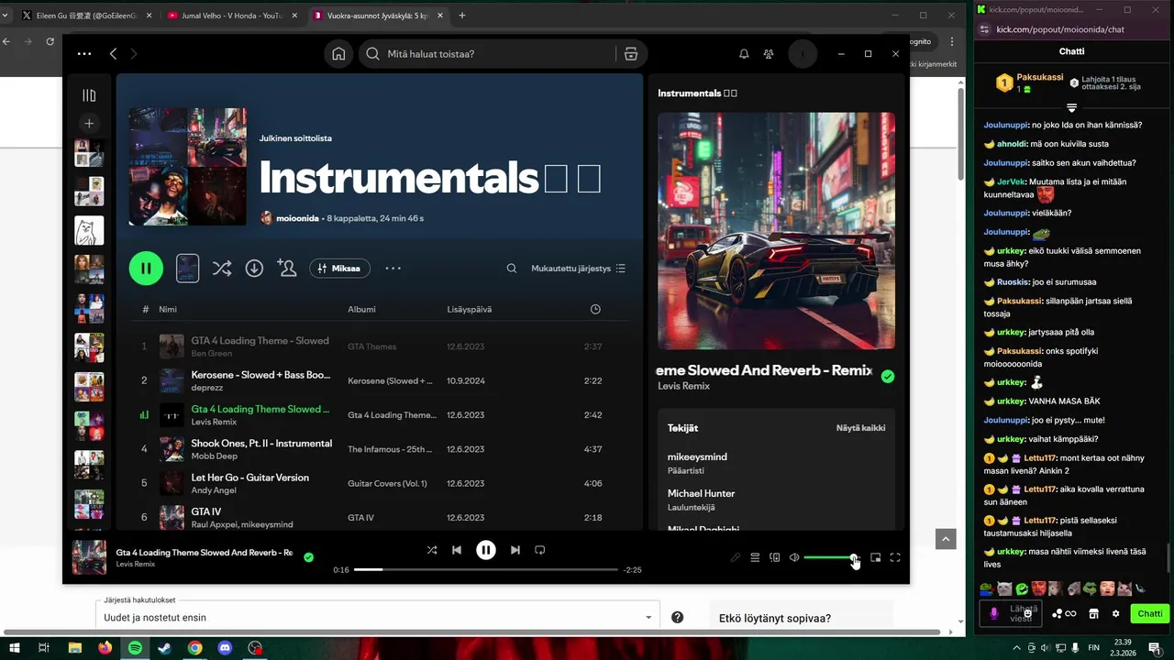Open Kick shop icon
This screenshot has height=660, width=1174.
(x=1093, y=613)
